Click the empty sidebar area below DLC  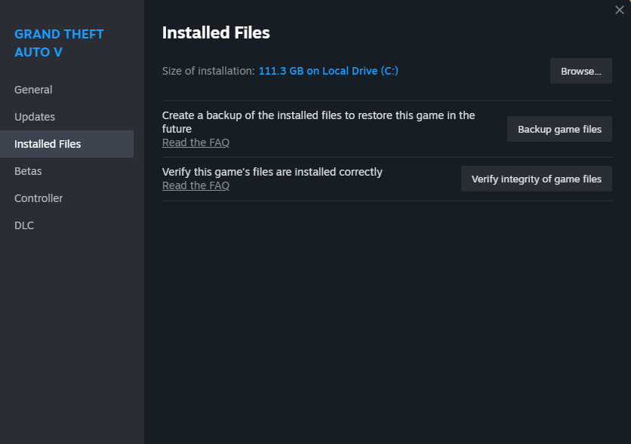click(x=72, y=332)
